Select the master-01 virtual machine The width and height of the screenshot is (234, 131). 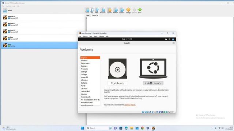point(43,17)
